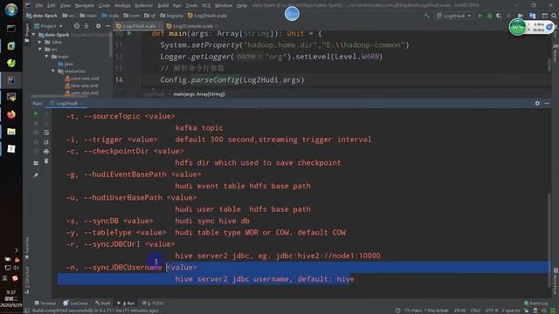Collapse the main folder in tree

[x=46, y=57]
